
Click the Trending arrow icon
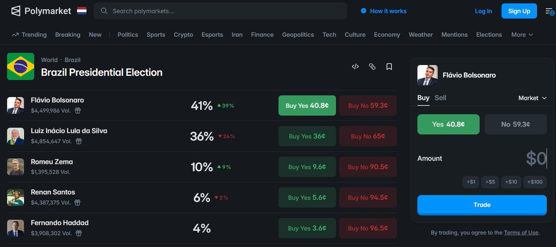15,35
